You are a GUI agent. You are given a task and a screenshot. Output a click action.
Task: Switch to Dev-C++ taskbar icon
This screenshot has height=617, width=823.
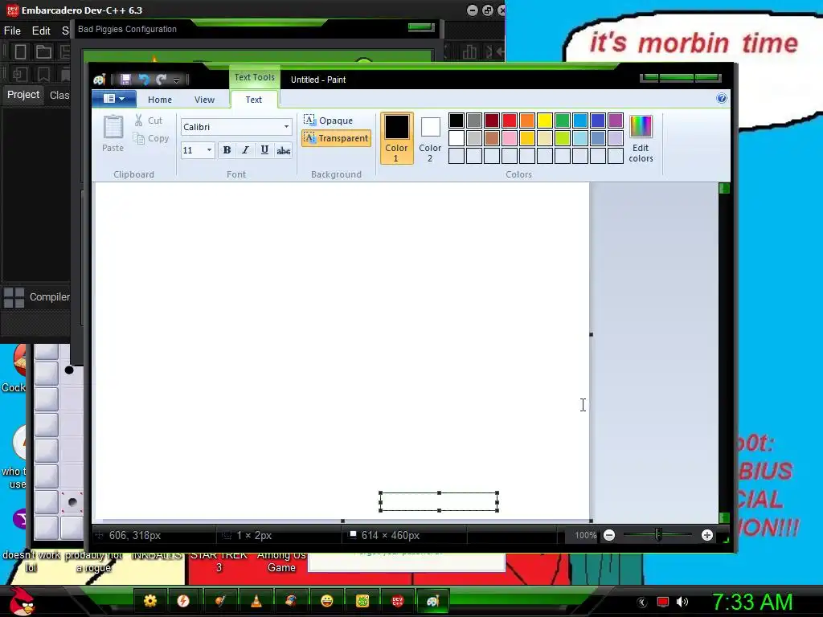[397, 601]
